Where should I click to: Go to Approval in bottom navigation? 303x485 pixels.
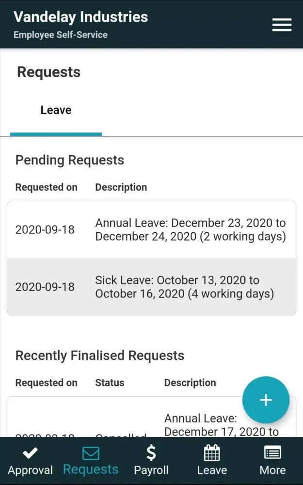point(30,470)
